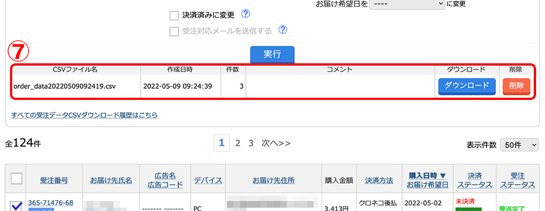Viewport: 545px width, 211px height.
Task: Go to page 3 in pagination
Action: (x=251, y=143)
